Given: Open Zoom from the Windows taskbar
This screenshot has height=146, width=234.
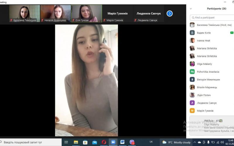Looking at the screenshot, I should pyautogui.click(x=113, y=142).
